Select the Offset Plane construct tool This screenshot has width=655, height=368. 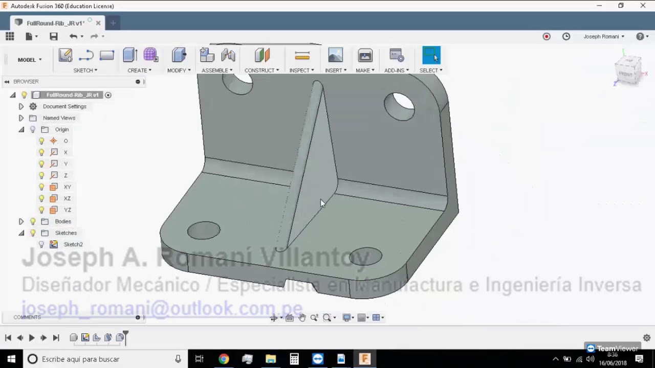(x=262, y=55)
